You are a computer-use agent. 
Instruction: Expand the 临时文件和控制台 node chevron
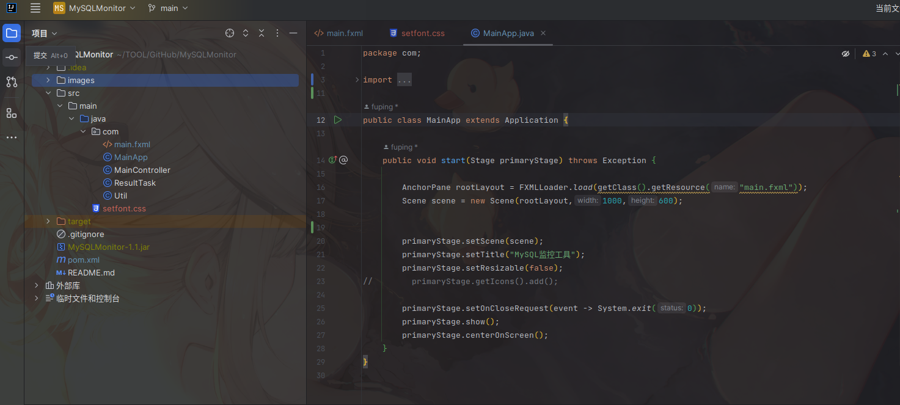(x=37, y=298)
